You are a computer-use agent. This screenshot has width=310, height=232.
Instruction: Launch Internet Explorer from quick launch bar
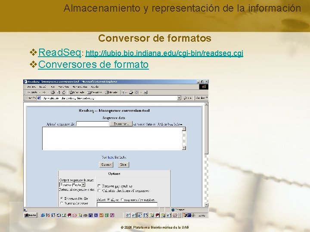[x=43, y=215]
